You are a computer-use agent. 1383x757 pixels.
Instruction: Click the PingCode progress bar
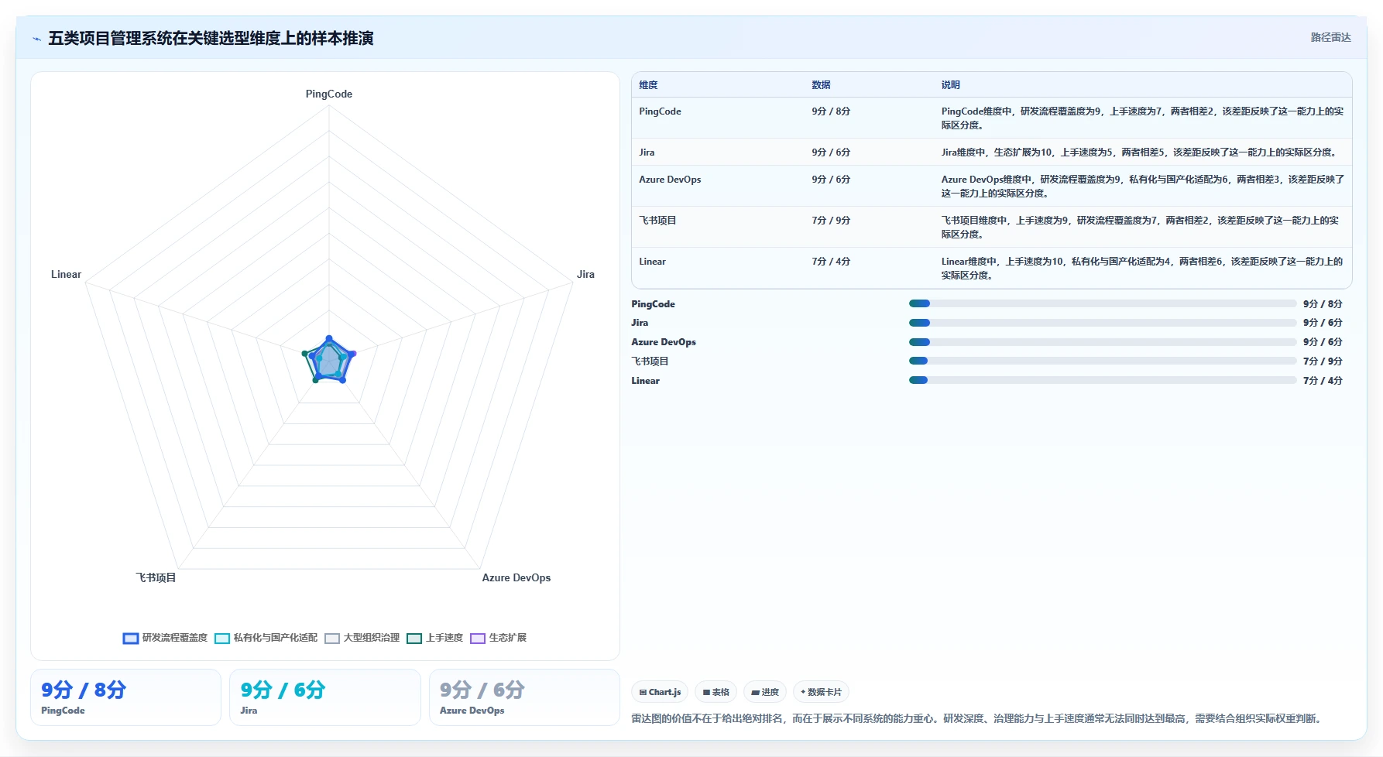click(1103, 303)
